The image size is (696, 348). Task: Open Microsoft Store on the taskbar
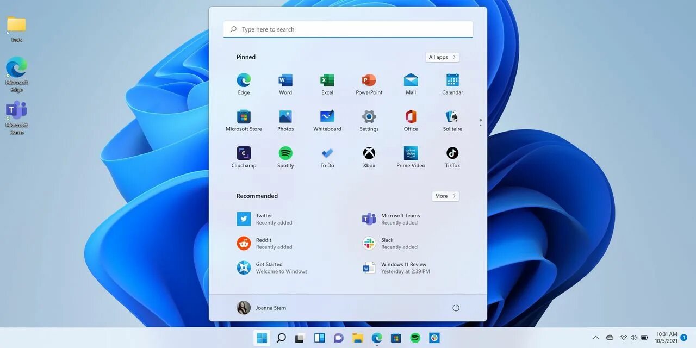tap(396, 338)
